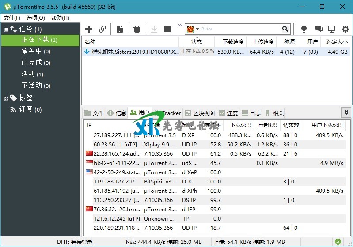Expand the 标签 tree node

click(6, 98)
